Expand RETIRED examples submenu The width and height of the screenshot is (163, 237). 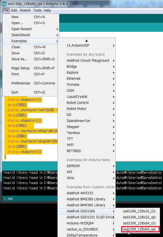pos(87,151)
